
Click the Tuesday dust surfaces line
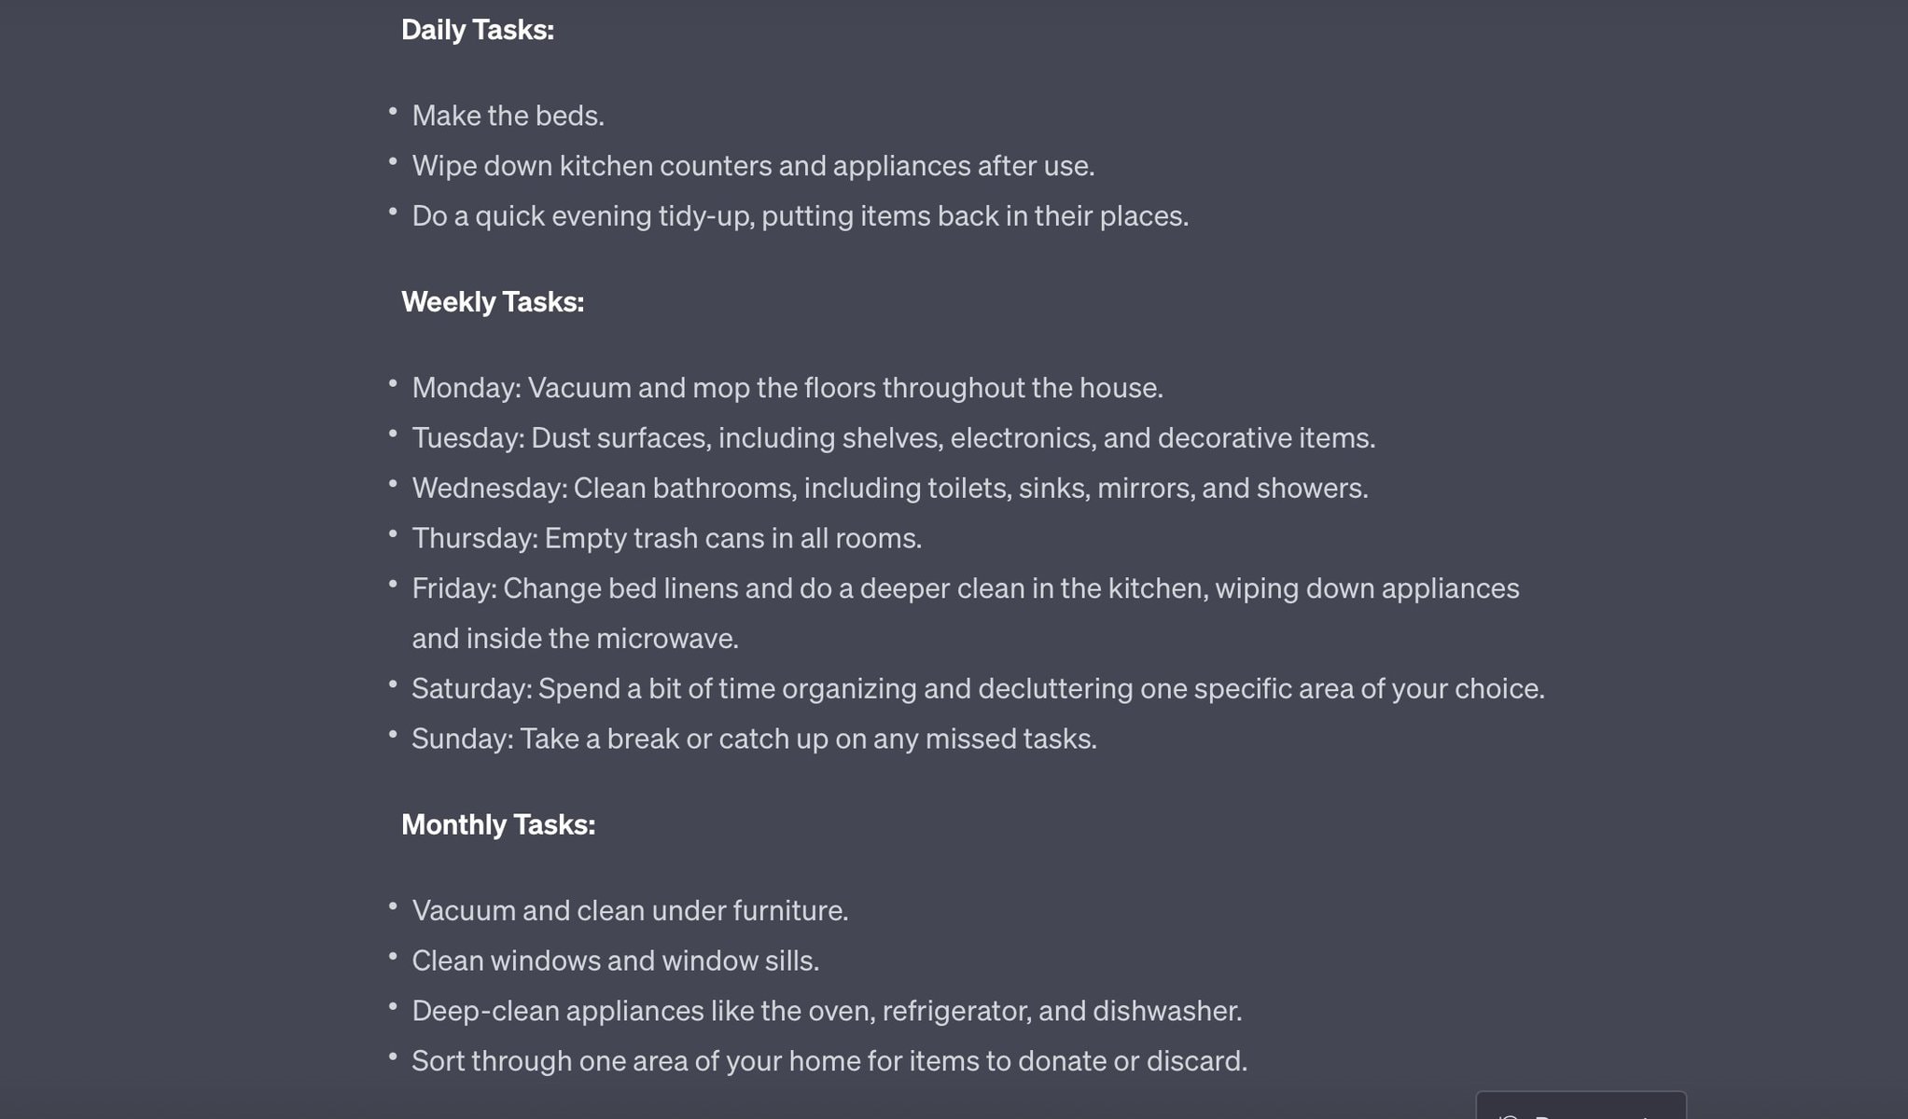tap(893, 438)
